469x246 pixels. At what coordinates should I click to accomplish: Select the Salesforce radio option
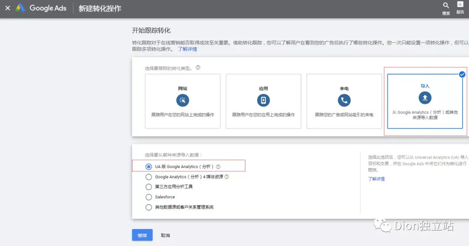pos(149,197)
